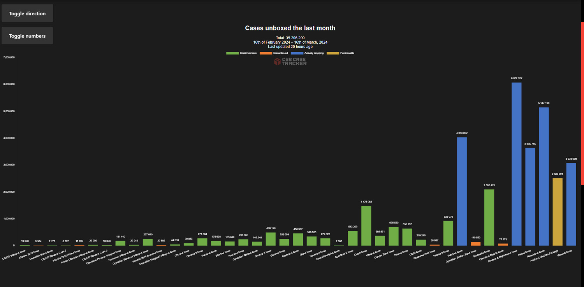
Task: Select the Prisma 2 Case bar
Action: point(448,233)
